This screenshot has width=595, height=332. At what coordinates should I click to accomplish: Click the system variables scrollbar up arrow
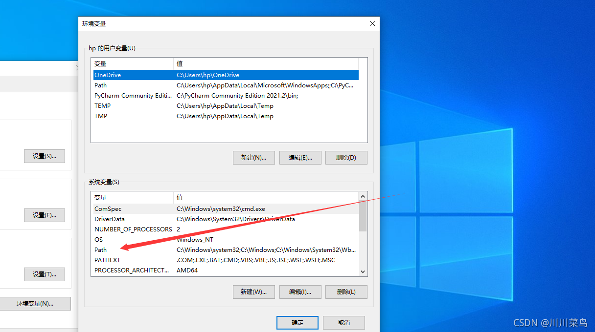[363, 196]
